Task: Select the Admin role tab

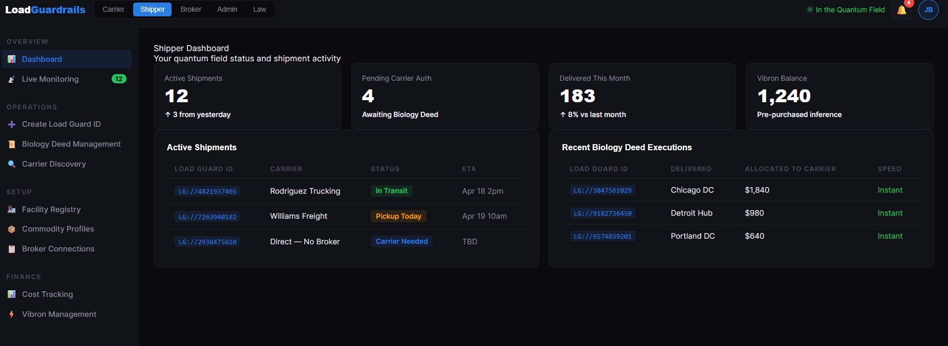Action: click(x=227, y=9)
